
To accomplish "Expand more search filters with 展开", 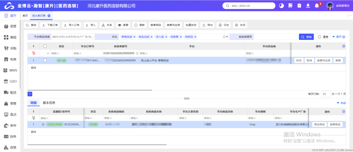I will point(337,37).
